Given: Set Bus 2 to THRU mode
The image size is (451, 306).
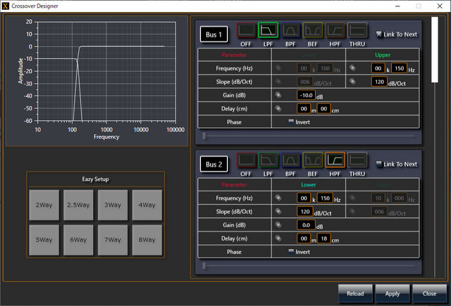Looking at the screenshot, I should pyautogui.click(x=358, y=161).
